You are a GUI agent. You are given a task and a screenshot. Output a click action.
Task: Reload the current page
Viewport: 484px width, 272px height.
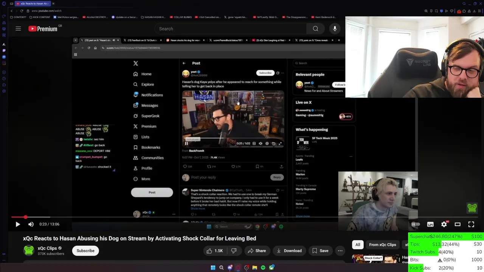click(x=22, y=11)
